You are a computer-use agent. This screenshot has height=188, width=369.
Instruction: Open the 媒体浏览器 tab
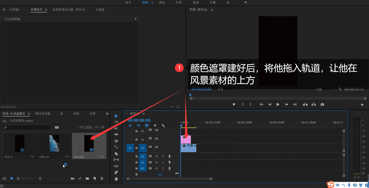43,114
